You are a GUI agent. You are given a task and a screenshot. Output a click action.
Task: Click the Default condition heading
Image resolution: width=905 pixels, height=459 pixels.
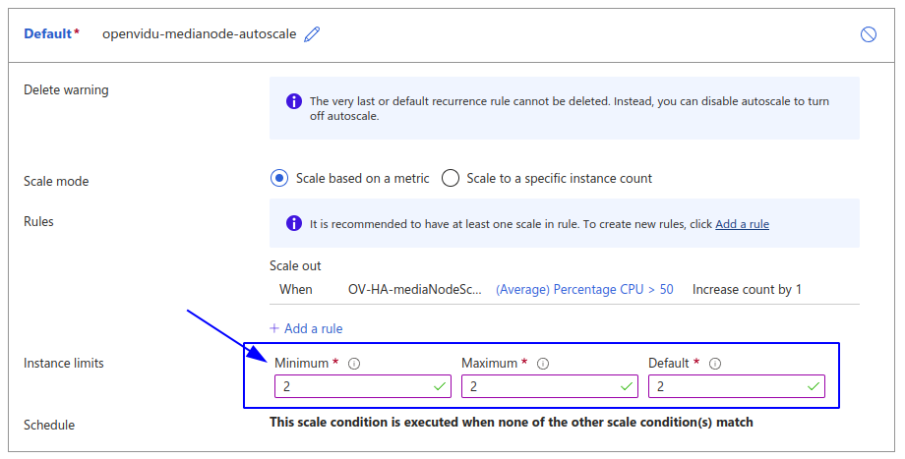[x=47, y=34]
